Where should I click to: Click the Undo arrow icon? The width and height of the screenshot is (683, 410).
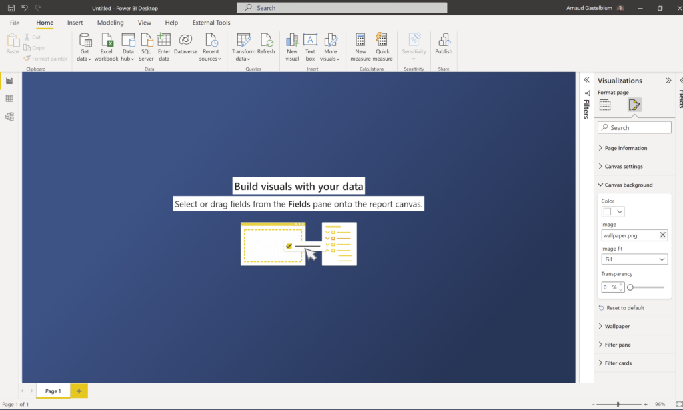[25, 8]
